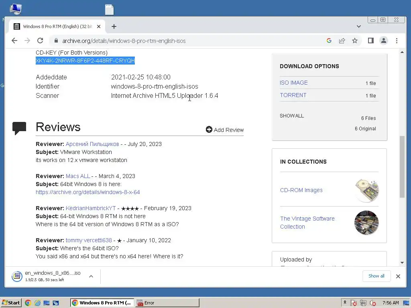Expand the iso download options chevron
411x308 pixels.
pyautogui.click(x=91, y=276)
